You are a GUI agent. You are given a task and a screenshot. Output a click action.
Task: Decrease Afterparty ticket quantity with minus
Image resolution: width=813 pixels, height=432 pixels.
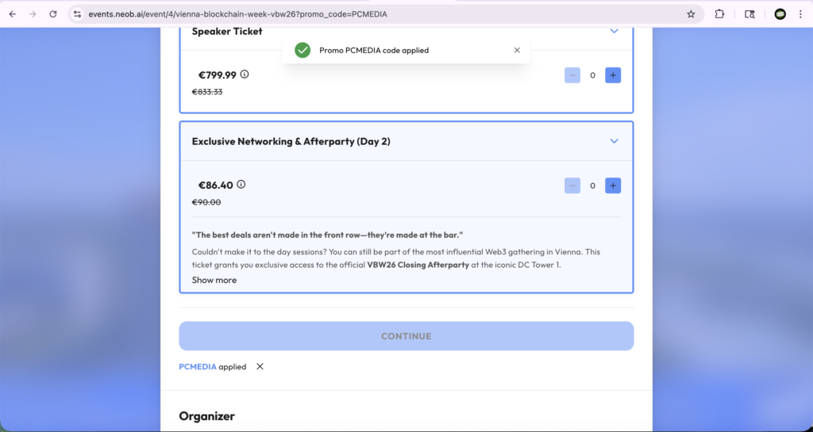point(572,185)
